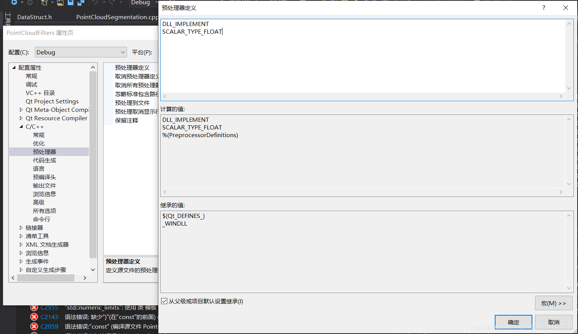Click the save file icon
The height and width of the screenshot is (334, 578).
[71, 3]
